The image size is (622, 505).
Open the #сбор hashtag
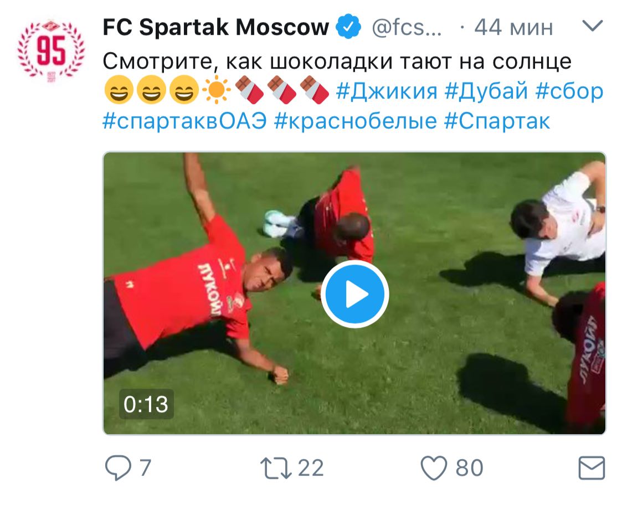tap(569, 91)
